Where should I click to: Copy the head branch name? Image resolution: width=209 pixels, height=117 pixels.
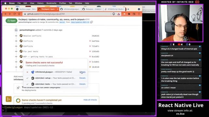(91, 22)
